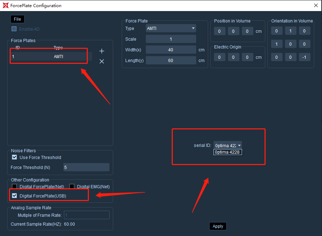Screen dimensions: 322x236
Task: Click the Multiple of Frame Rate field
Action: click(87, 215)
